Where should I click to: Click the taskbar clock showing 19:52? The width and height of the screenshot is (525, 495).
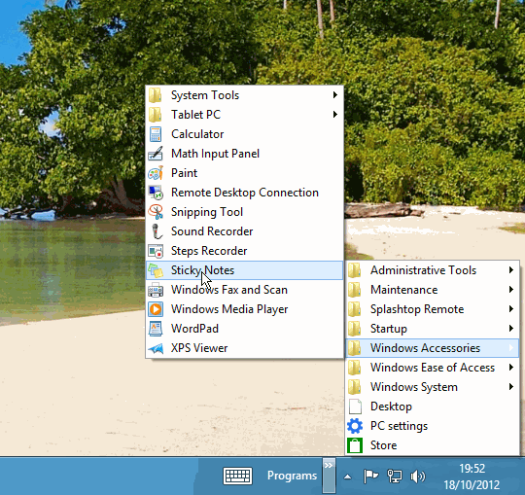[472, 468]
